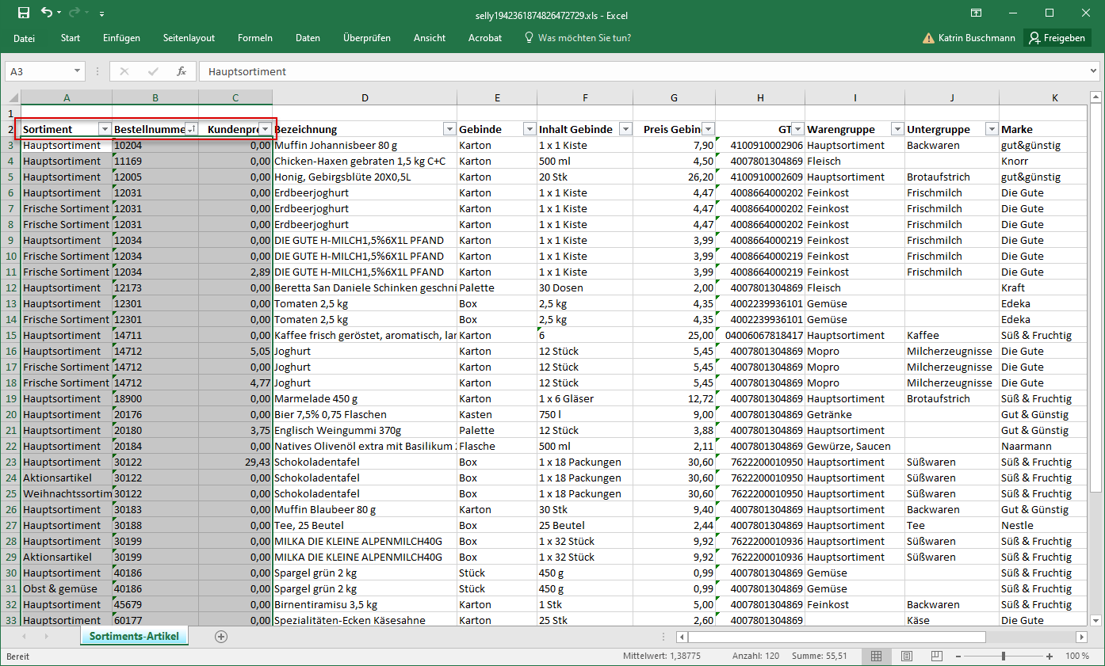Open the Bezeichnung column filter dropdown
This screenshot has height=666, width=1105.
click(x=449, y=129)
